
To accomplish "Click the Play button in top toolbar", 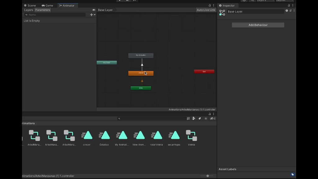I will click(120, 1).
